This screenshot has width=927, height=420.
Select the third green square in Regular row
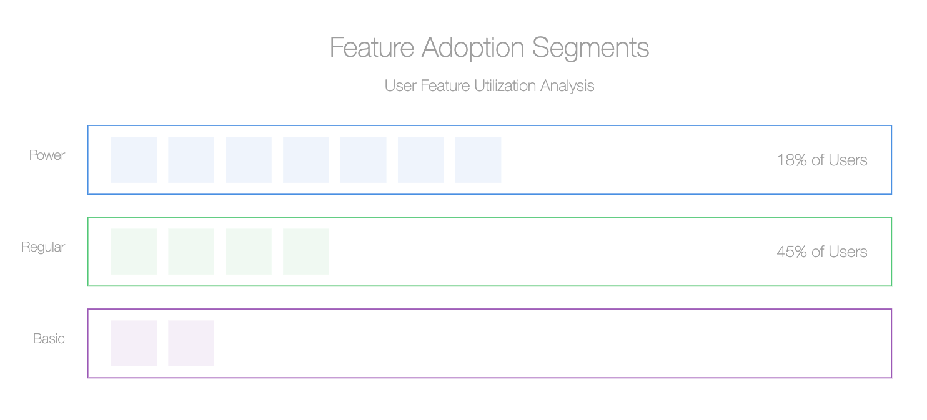249,252
